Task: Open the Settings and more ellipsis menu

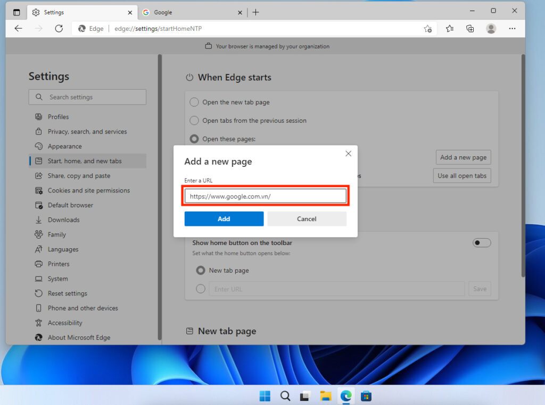Action: [x=513, y=29]
